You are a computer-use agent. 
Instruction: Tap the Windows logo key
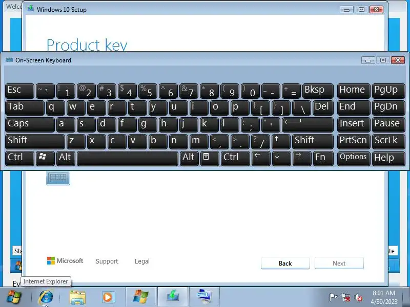pyautogui.click(x=45, y=158)
